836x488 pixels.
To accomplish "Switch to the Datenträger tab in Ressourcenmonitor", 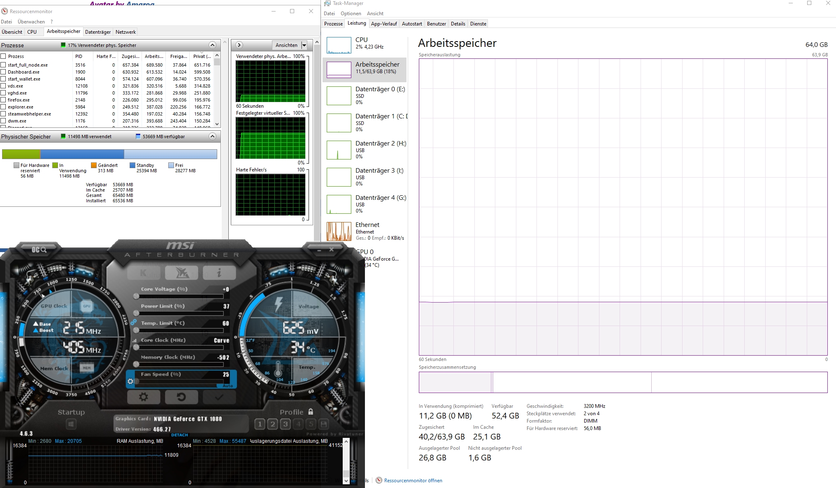I will point(98,32).
